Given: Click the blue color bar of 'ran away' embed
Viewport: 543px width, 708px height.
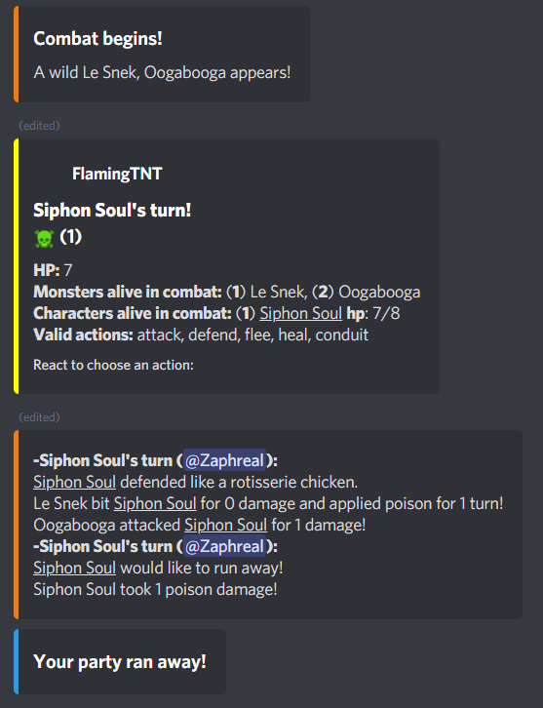Looking at the screenshot, I should [x=17, y=661].
